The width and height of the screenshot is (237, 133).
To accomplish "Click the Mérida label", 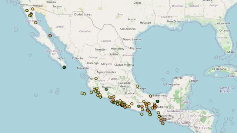I will 178,78.
